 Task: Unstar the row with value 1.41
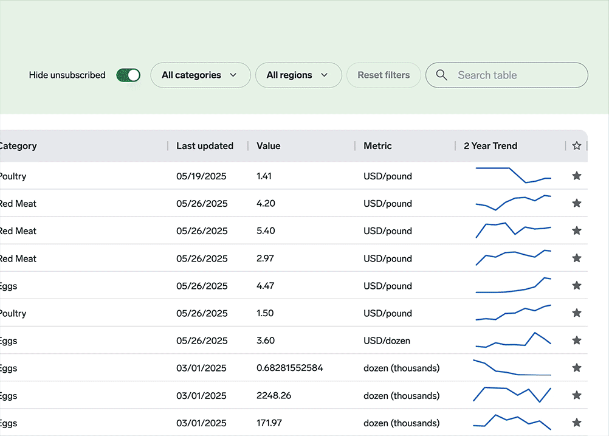click(x=577, y=176)
